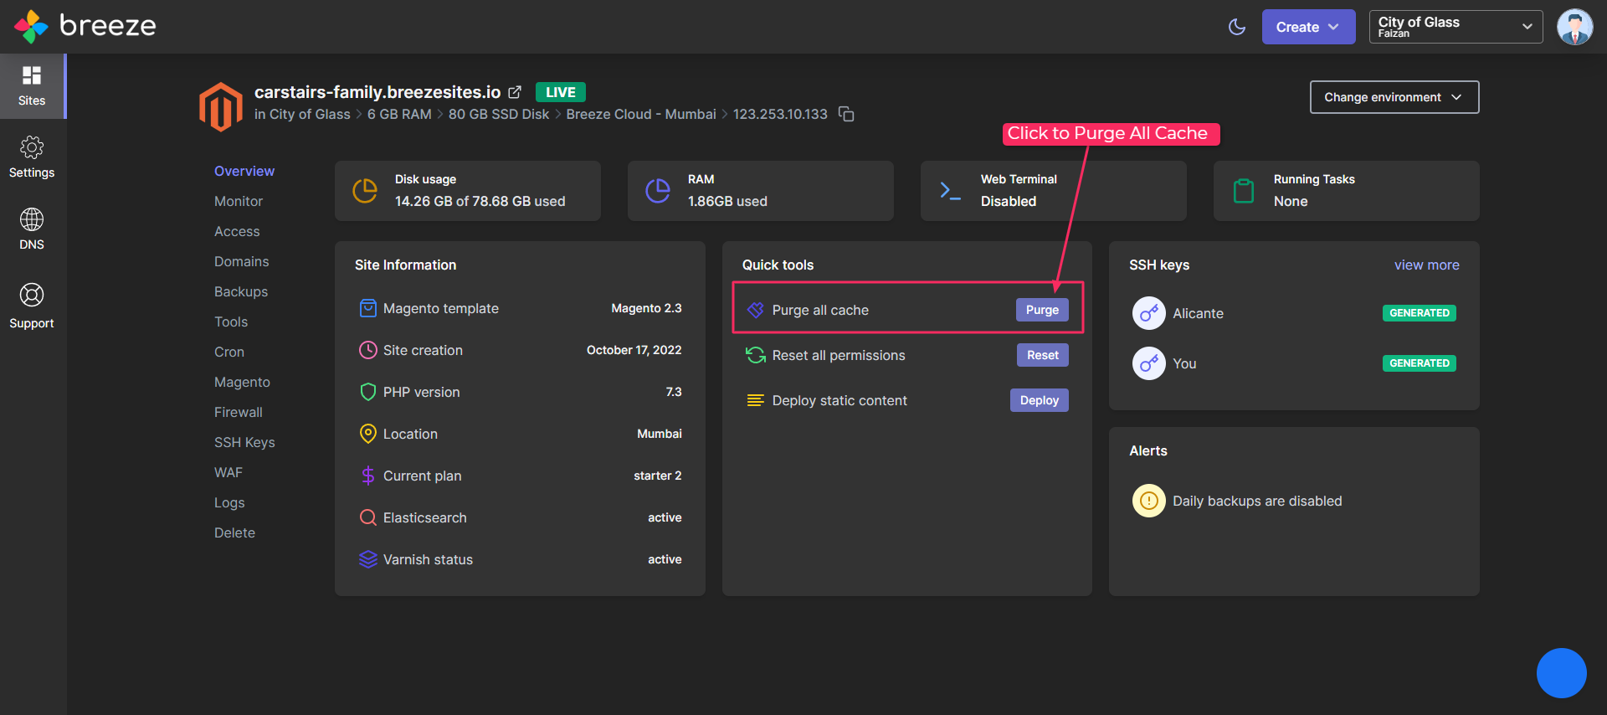
Task: Open the Cron menu item
Action: (229, 352)
